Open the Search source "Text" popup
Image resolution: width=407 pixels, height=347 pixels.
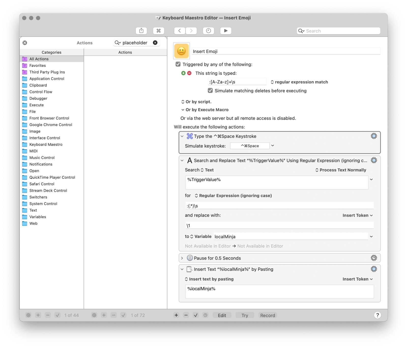tap(207, 170)
